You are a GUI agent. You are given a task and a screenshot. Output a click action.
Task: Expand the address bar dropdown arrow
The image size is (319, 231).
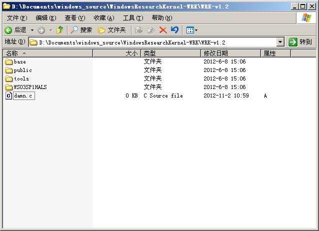click(280, 42)
